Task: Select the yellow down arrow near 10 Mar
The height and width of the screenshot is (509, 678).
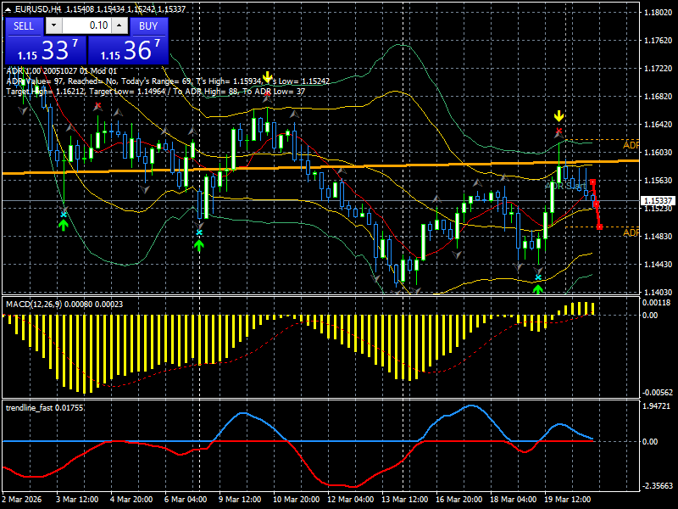Action: pos(268,77)
